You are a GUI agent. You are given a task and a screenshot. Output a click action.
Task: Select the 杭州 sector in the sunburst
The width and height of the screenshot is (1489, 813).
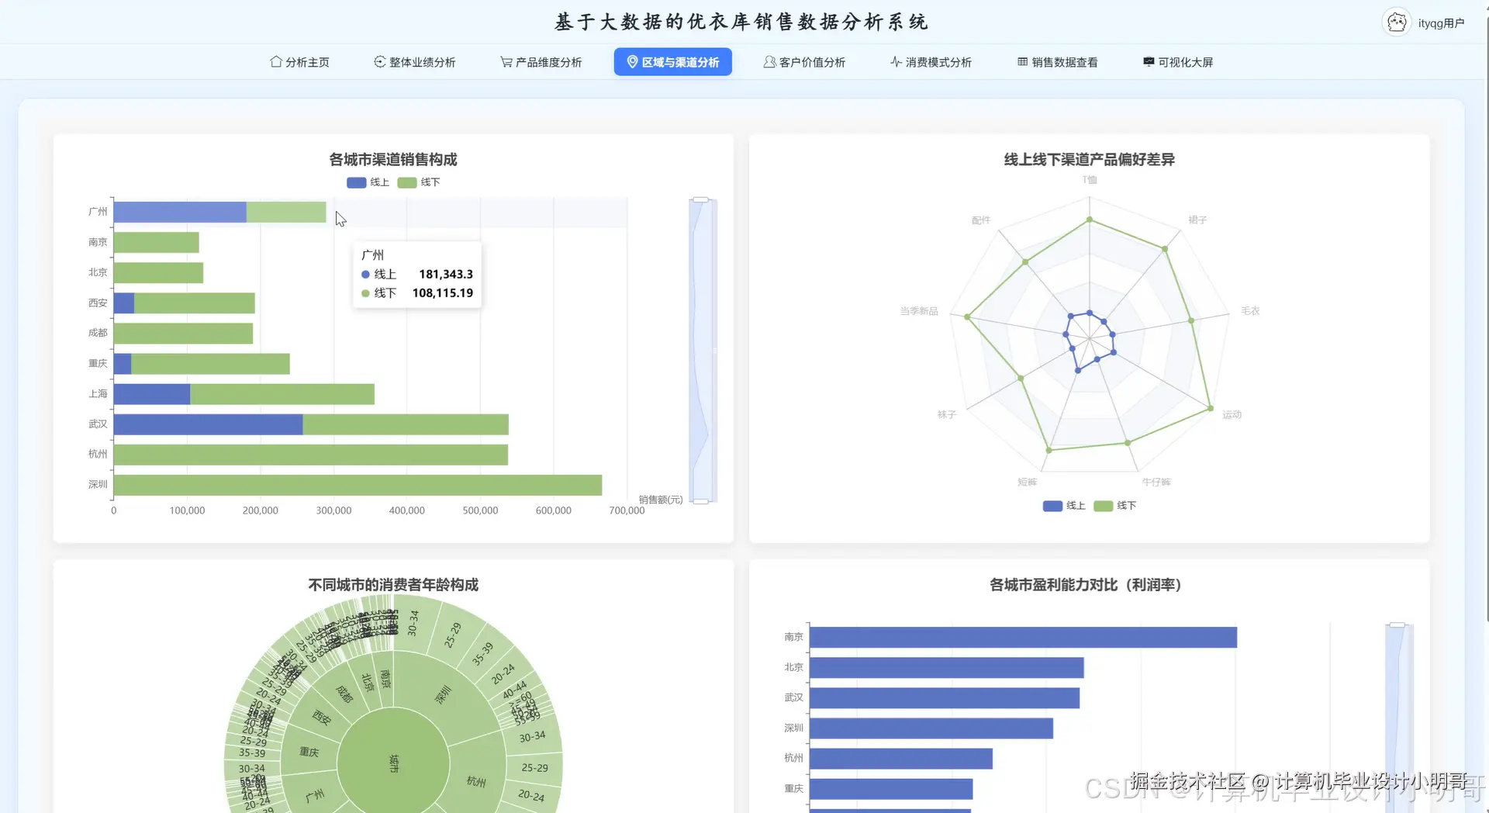coord(477,781)
